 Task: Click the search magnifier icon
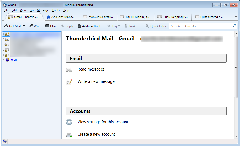234,26
